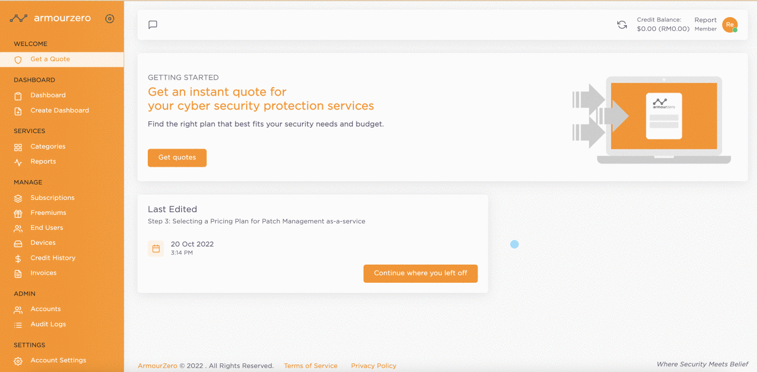This screenshot has height=372, width=757.
Task: Select Get a Quote in sidebar
Action: pyautogui.click(x=62, y=59)
